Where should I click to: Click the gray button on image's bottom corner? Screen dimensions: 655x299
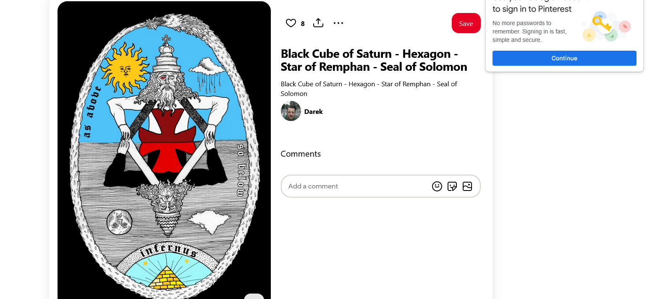coord(254,296)
